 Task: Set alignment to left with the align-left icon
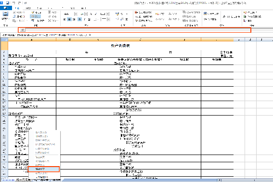[x=65, y=19]
